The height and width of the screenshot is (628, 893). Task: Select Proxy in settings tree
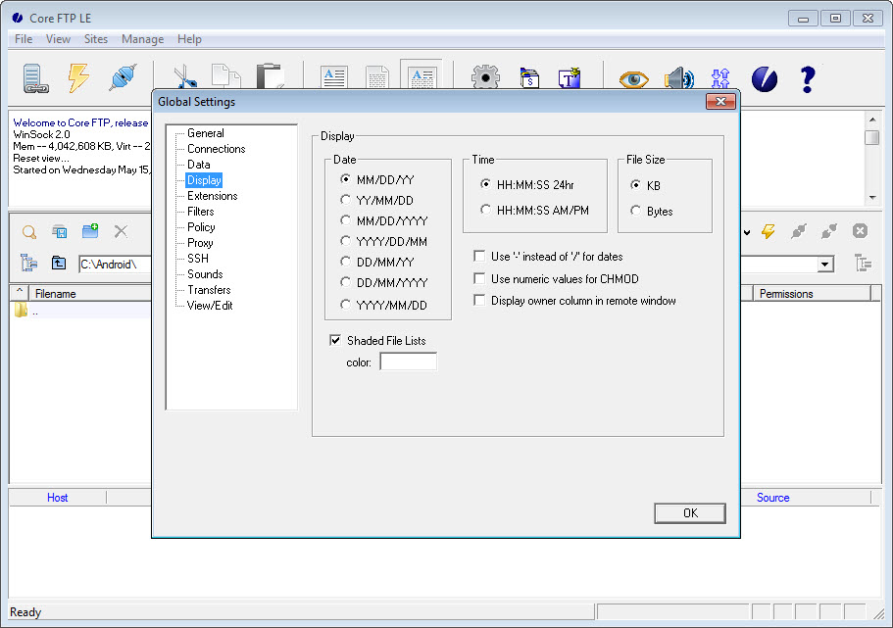coord(200,243)
